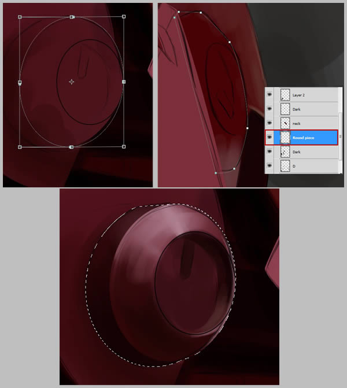This screenshot has width=347, height=388.
Task: Select the layer named "neck"
Action: click(x=296, y=124)
